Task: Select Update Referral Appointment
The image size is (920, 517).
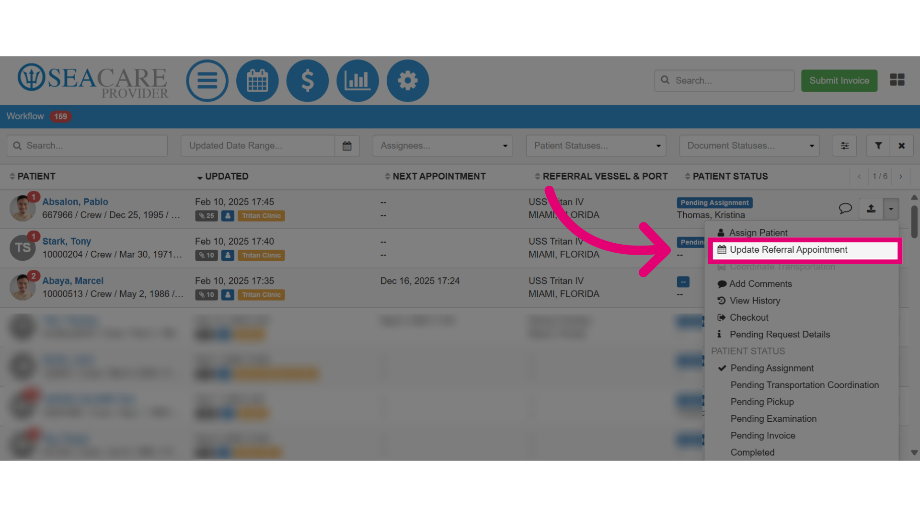Action: click(805, 250)
